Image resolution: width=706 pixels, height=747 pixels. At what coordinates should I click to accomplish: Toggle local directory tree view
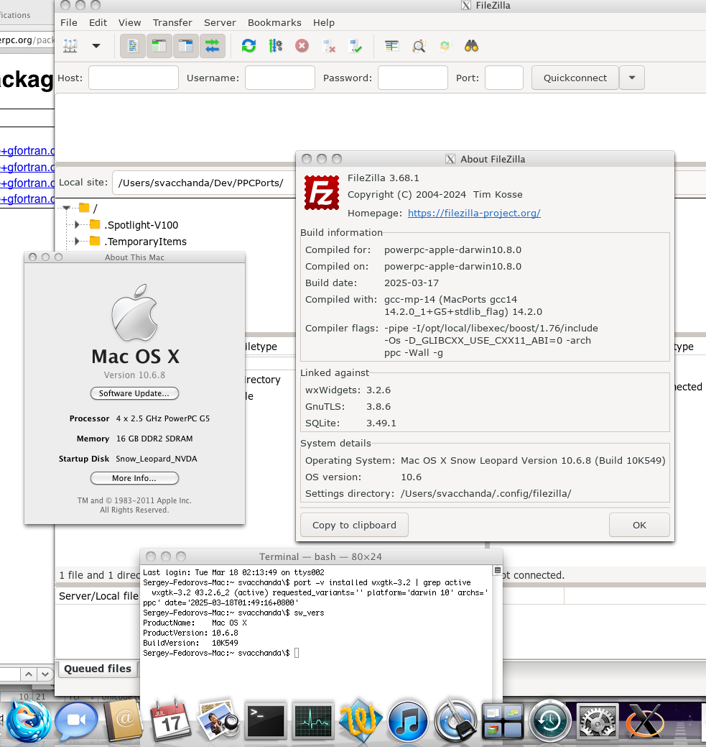click(159, 46)
